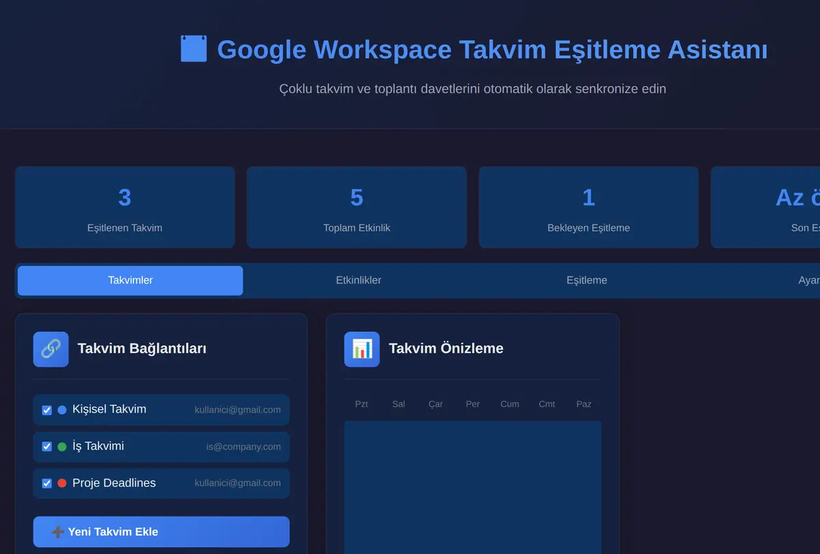Screen dimensions: 820x554
Task: Uncheck the İş Takvimi checkbox
Action: click(46, 447)
